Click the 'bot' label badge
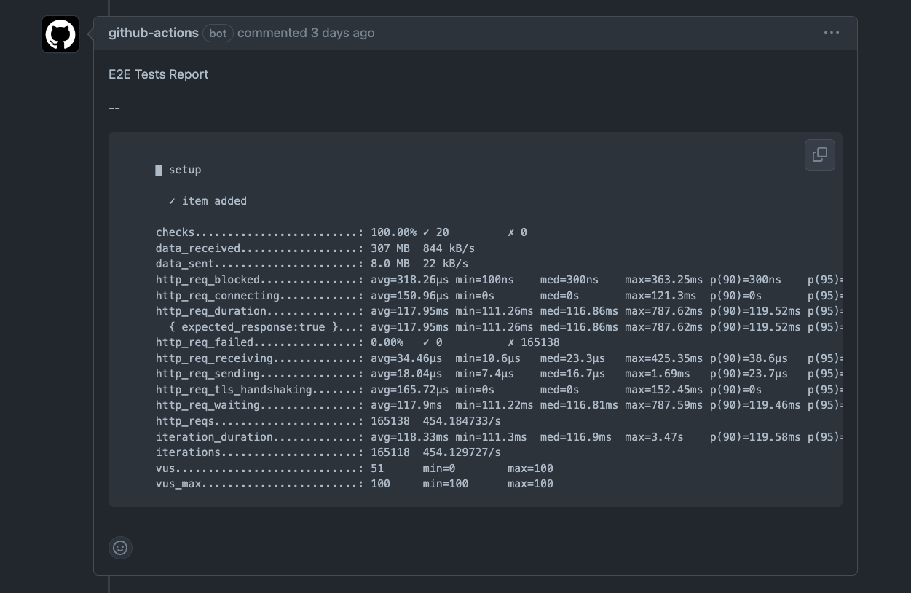This screenshot has height=593, width=911. point(218,34)
